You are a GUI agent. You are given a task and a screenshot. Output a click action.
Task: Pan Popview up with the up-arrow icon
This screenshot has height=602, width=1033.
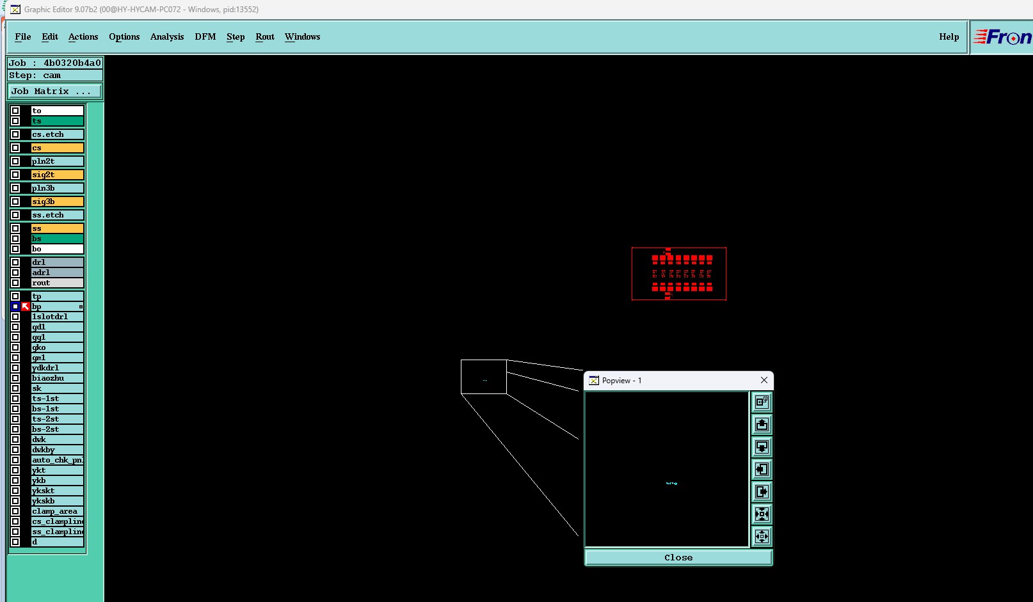coord(762,424)
